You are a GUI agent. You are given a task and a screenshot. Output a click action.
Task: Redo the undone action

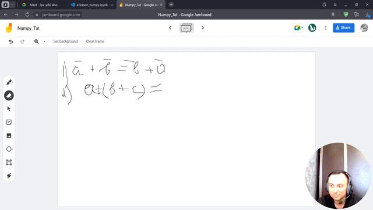pyautogui.click(x=22, y=41)
